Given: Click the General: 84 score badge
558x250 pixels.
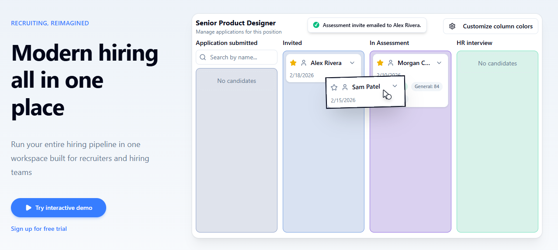Looking at the screenshot, I should pos(427,86).
